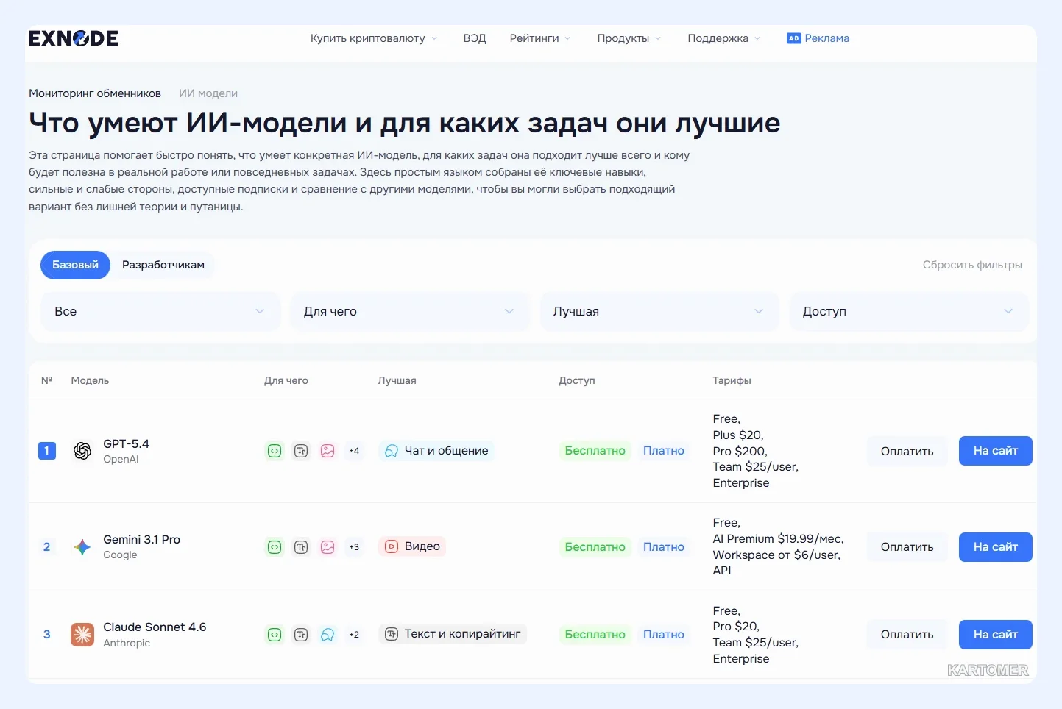1062x709 pixels.
Task: Click the pink image icon in GPT-5.4 row
Action: 328,451
